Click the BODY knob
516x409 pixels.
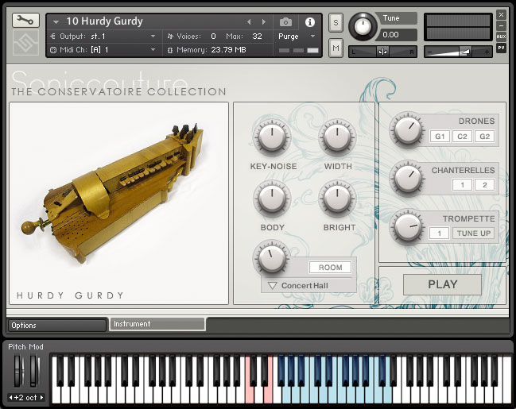pos(272,199)
